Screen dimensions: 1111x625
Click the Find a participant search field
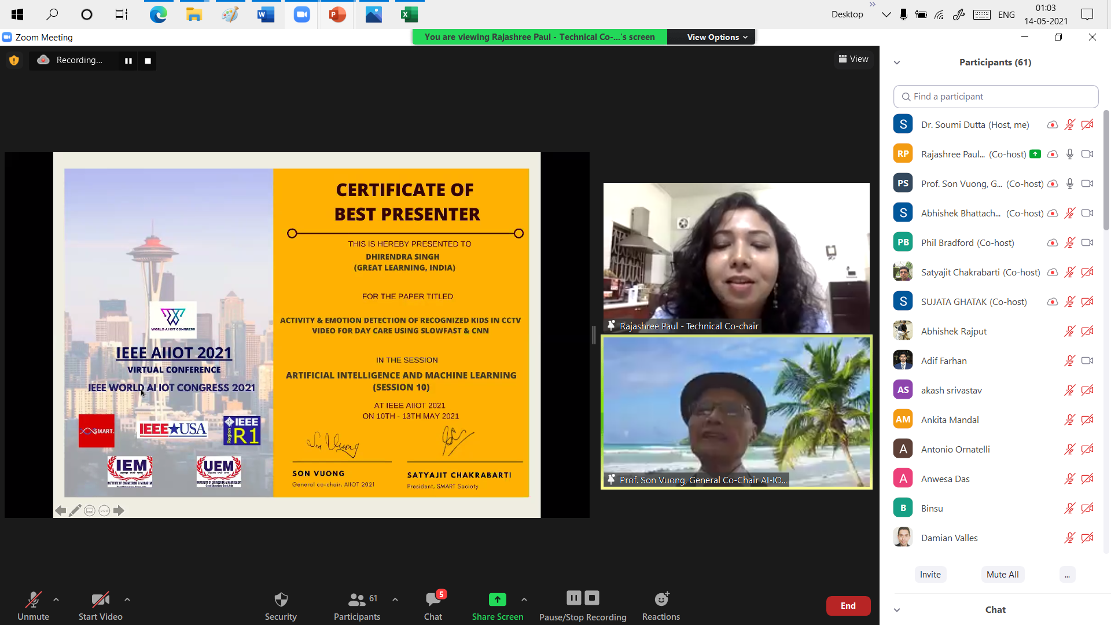tap(996, 97)
